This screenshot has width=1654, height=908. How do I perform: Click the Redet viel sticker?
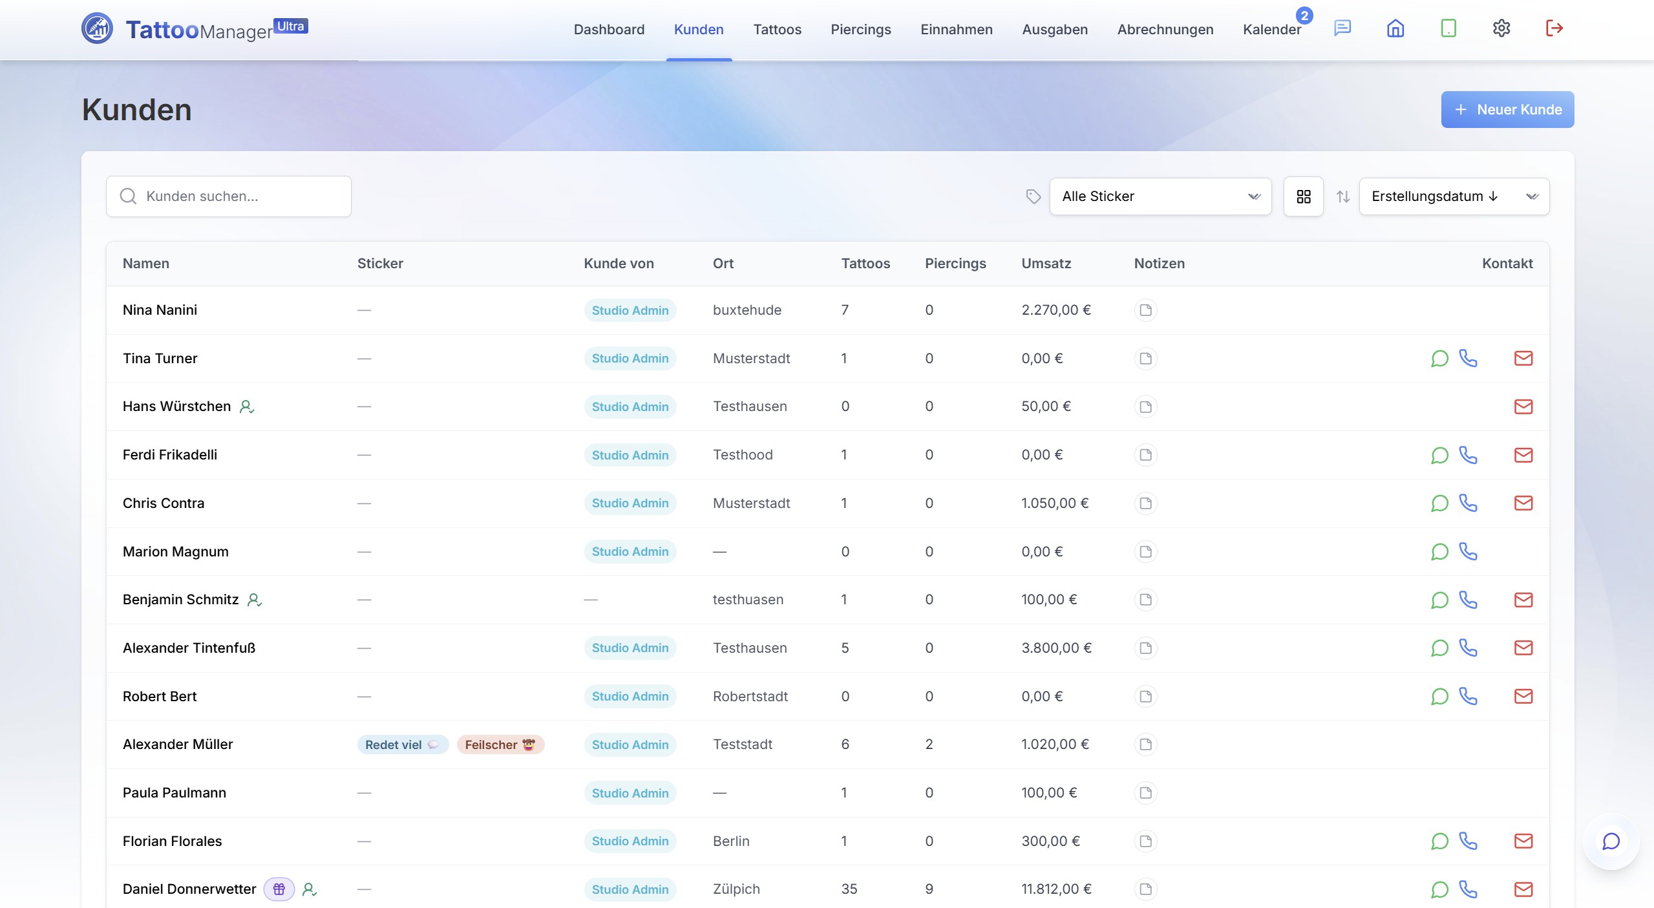(403, 744)
